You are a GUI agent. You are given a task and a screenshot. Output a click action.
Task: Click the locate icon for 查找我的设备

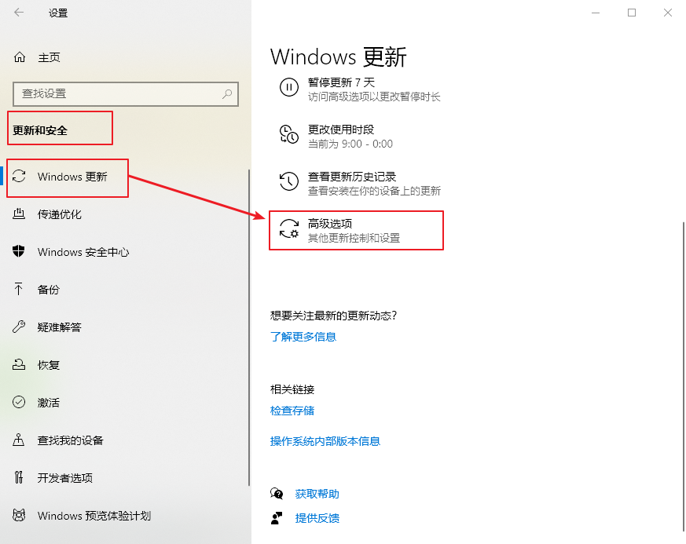18,440
